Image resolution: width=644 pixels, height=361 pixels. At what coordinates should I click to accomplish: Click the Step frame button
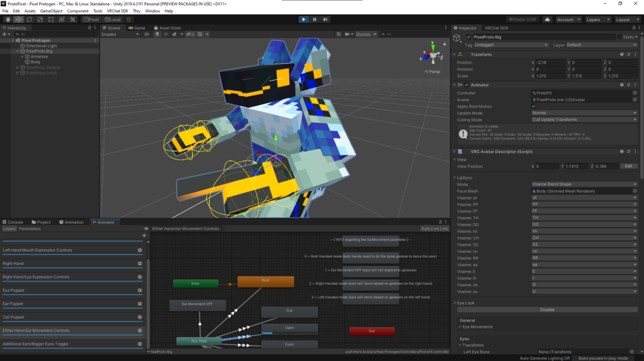coord(326,19)
